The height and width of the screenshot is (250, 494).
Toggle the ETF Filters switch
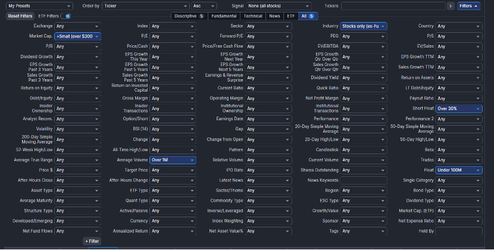(x=65, y=16)
